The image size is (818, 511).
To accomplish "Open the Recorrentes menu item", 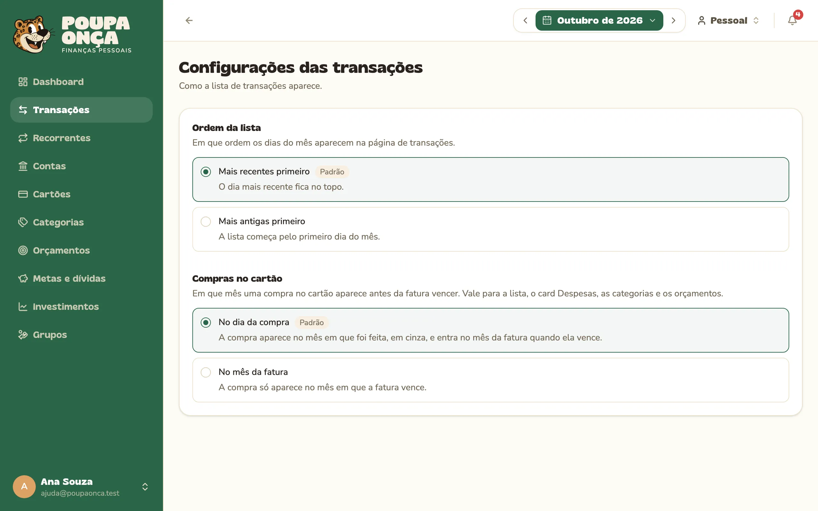I will coord(81,138).
